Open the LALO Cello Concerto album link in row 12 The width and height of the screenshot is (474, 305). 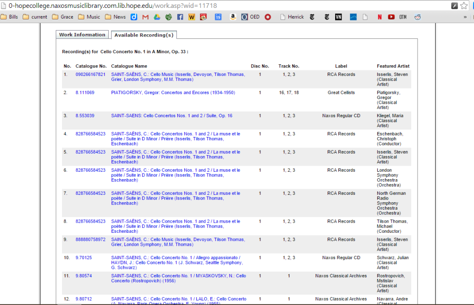(179, 300)
